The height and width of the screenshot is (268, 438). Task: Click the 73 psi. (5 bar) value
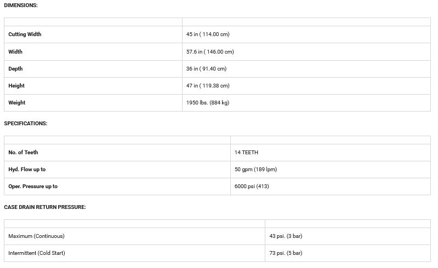pos(286,253)
